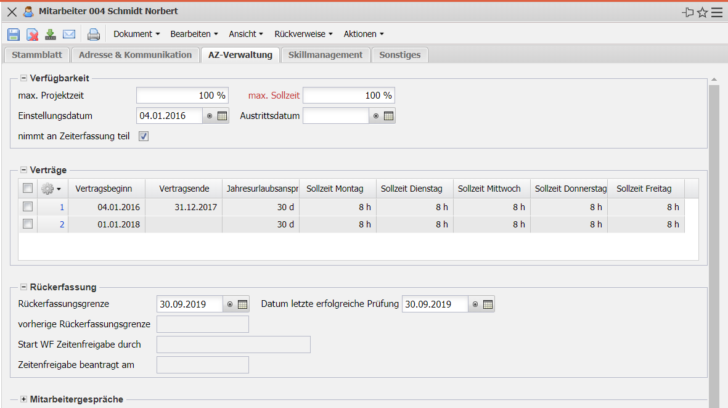728x408 pixels.
Task: Switch to the Skillmanagement tab
Action: 325,55
